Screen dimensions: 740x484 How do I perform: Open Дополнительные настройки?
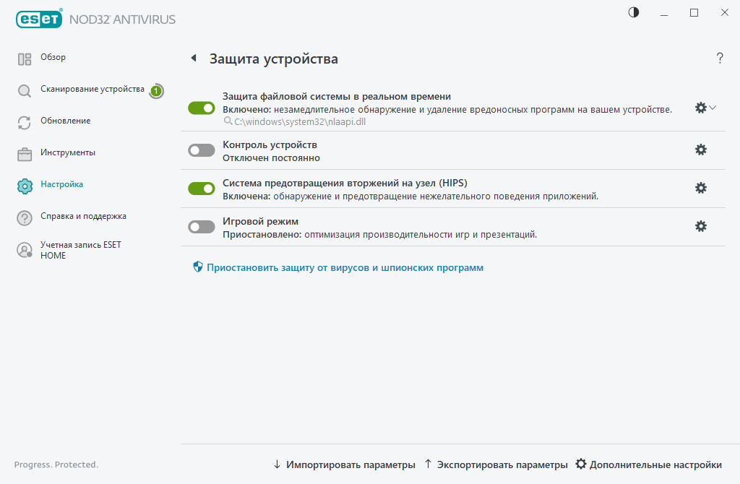[649, 464]
